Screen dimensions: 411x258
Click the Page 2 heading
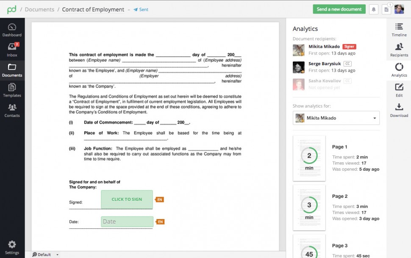point(340,196)
